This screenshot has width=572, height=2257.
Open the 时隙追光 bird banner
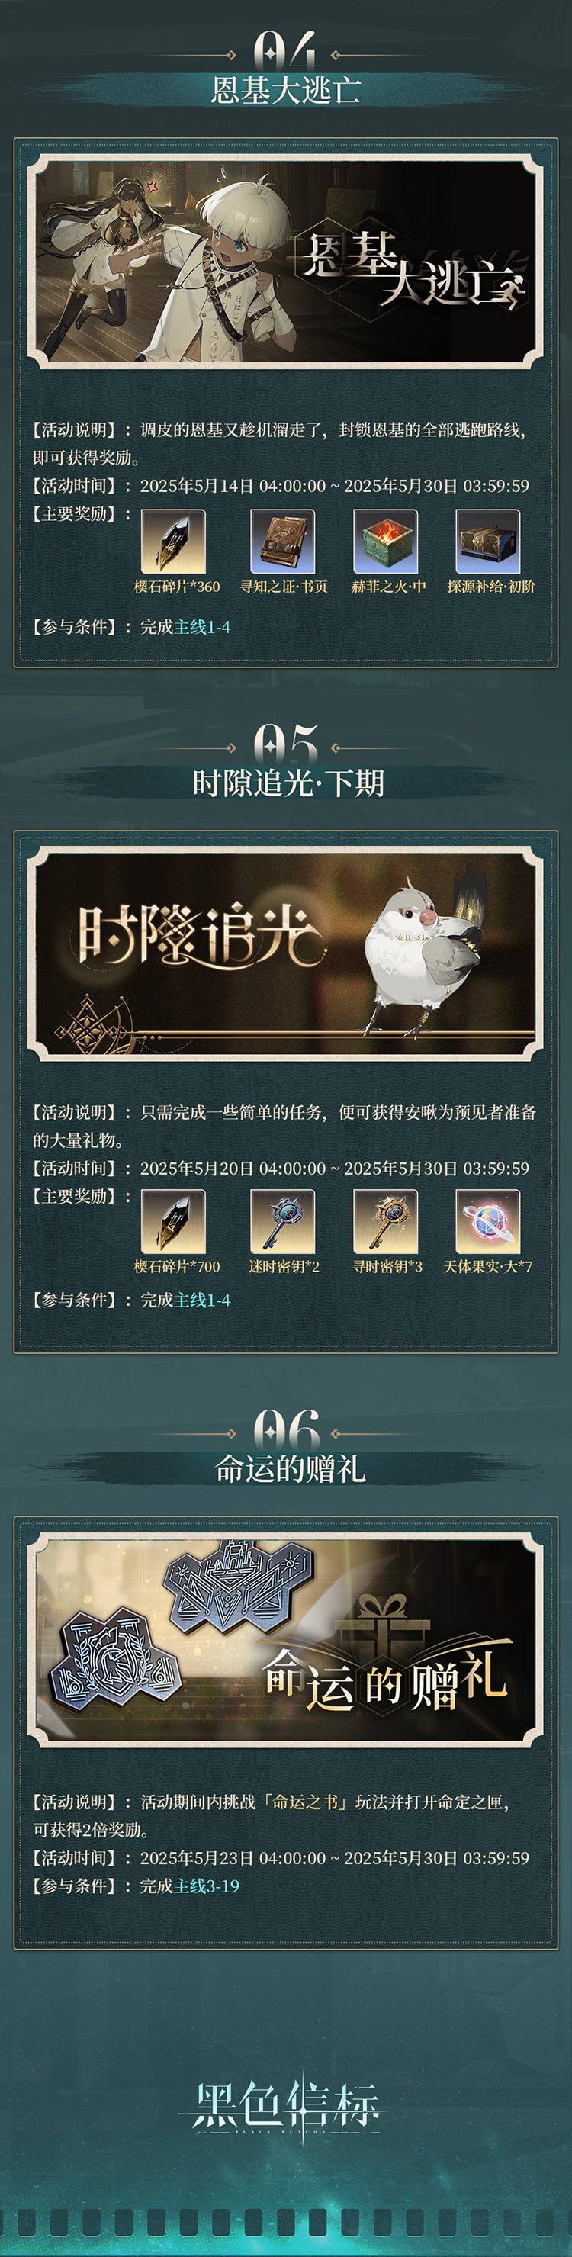pyautogui.click(x=285, y=954)
